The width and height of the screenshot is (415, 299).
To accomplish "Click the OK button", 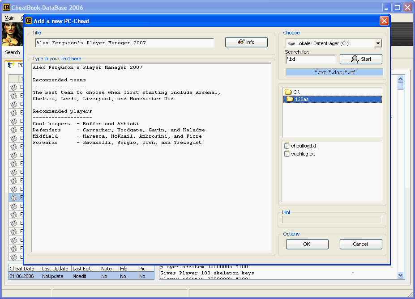I will pyautogui.click(x=307, y=244).
